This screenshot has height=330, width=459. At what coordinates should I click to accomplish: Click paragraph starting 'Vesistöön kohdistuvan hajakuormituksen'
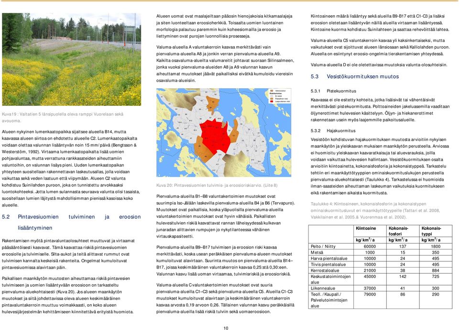coord(380,166)
